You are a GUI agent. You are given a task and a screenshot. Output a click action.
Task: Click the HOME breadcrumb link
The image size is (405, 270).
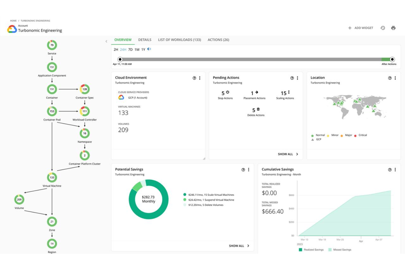point(13,21)
